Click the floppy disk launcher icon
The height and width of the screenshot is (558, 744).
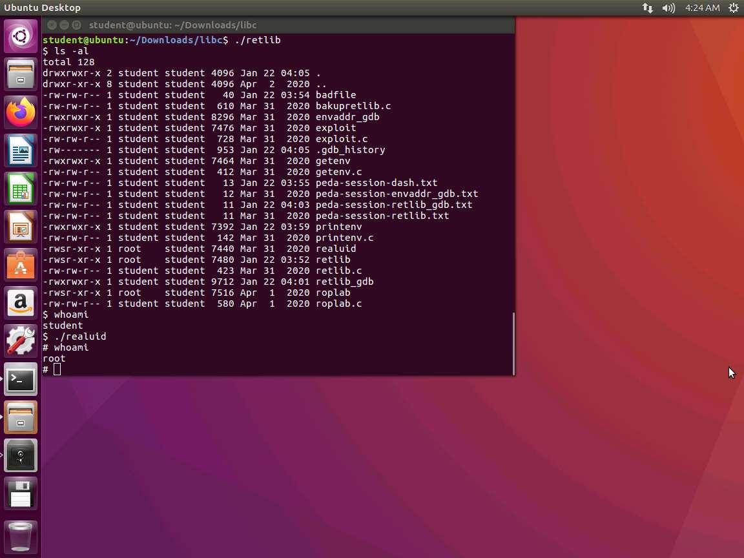[x=21, y=493]
